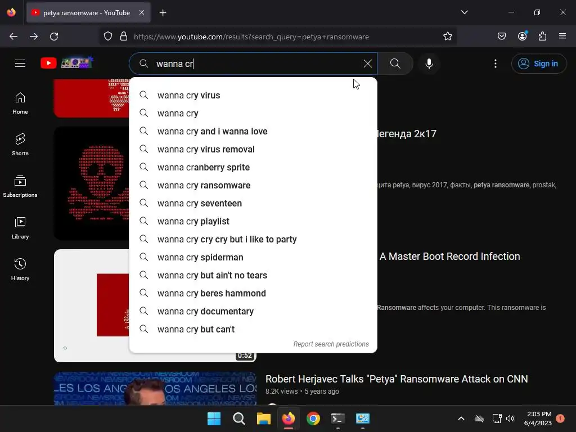
Task: Open Subscriptions in the sidebar
Action: [20, 187]
